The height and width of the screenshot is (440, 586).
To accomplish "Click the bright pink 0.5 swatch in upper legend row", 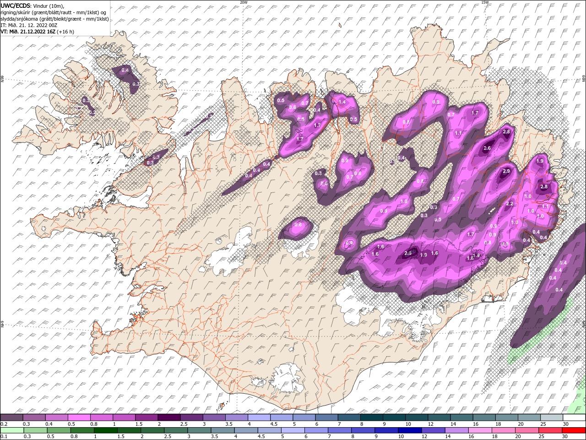I will coord(79,418).
